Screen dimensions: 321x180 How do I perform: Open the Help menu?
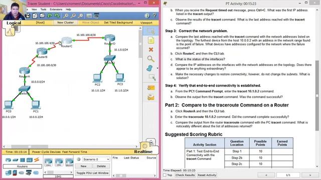coord(68,9)
